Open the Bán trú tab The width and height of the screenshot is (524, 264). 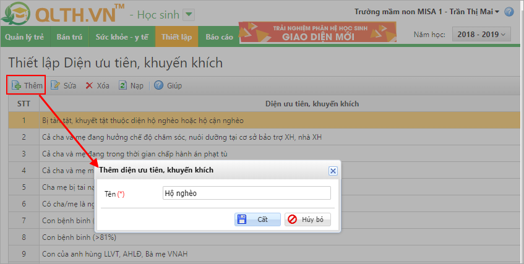[69, 36]
